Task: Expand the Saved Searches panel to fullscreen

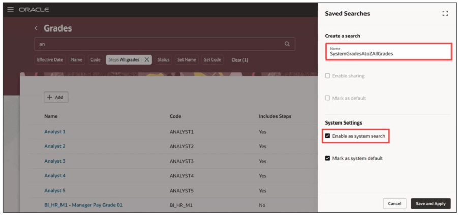Action: tap(445, 13)
